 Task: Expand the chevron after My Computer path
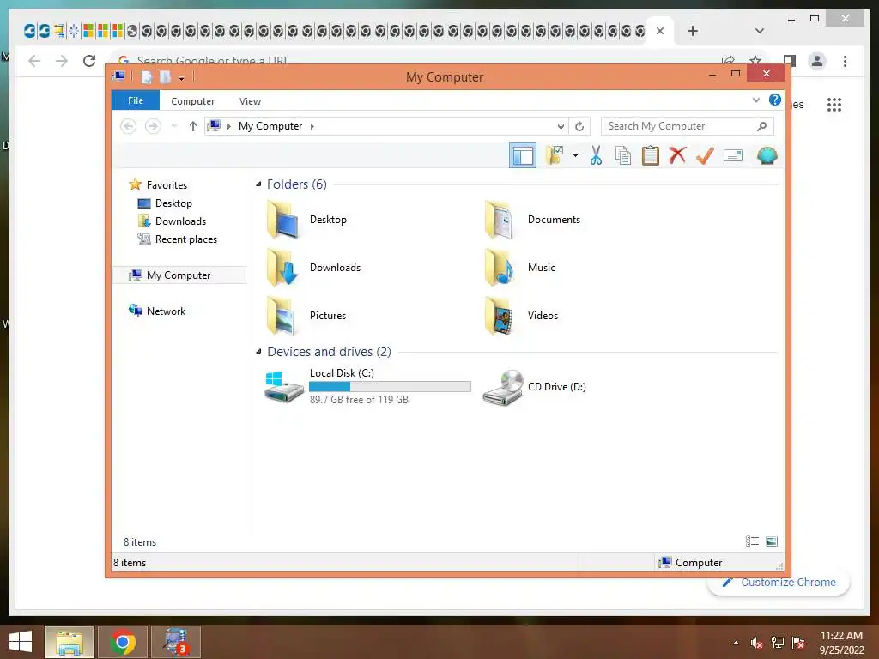(312, 126)
